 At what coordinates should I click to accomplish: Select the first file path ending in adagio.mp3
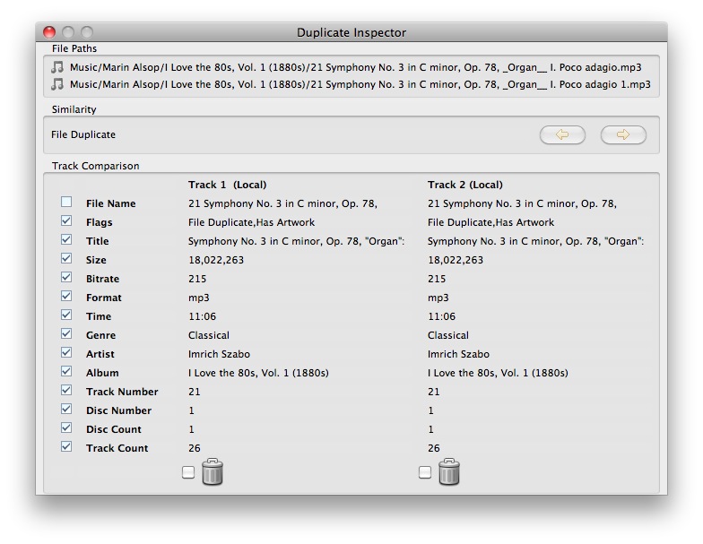coord(355,67)
